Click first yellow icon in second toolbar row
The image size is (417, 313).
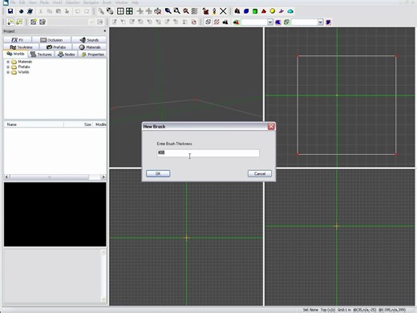[10, 22]
